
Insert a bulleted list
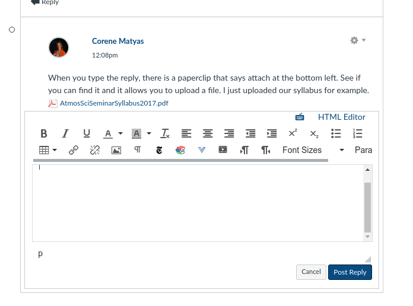[x=336, y=133]
